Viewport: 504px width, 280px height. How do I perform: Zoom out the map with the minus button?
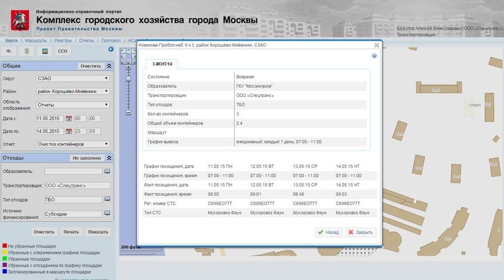click(128, 112)
